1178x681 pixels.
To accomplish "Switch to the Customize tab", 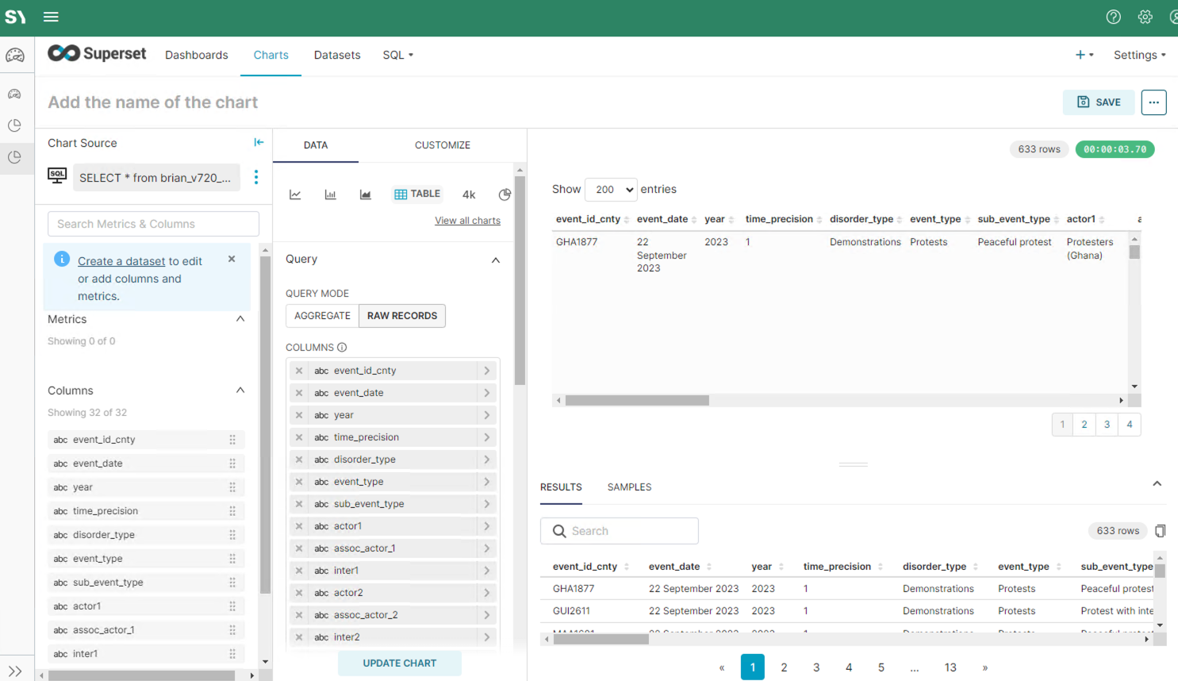I will (x=442, y=145).
